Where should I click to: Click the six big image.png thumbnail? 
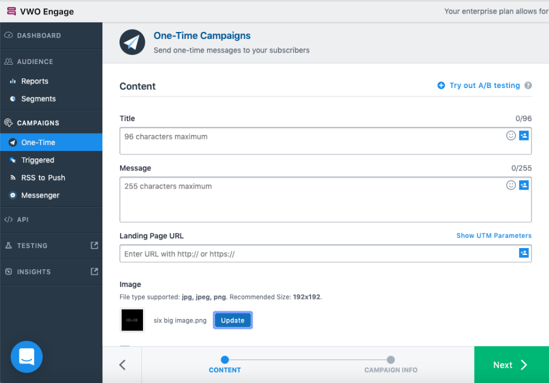[132, 320]
